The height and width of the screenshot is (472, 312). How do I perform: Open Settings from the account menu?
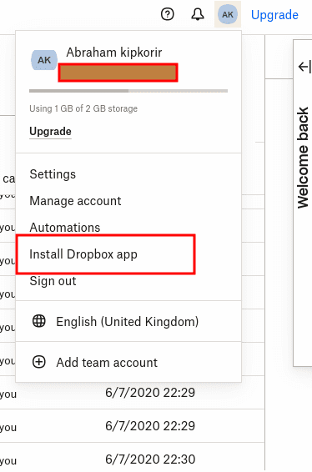click(x=53, y=174)
